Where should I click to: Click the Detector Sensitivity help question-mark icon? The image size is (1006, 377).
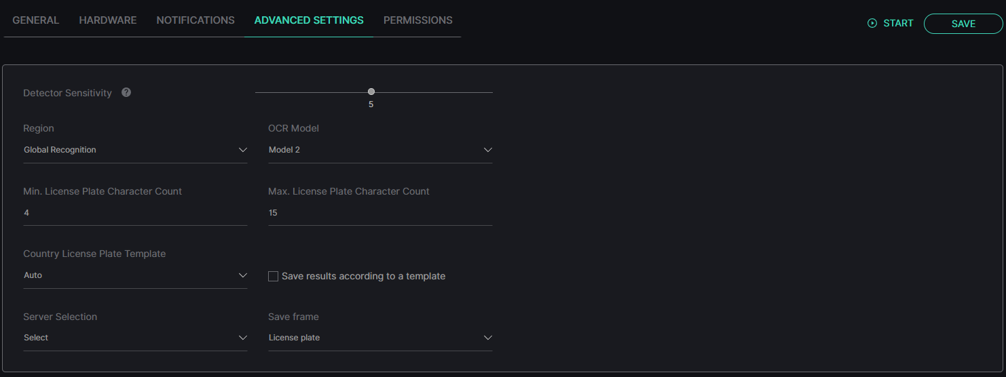coord(126,92)
